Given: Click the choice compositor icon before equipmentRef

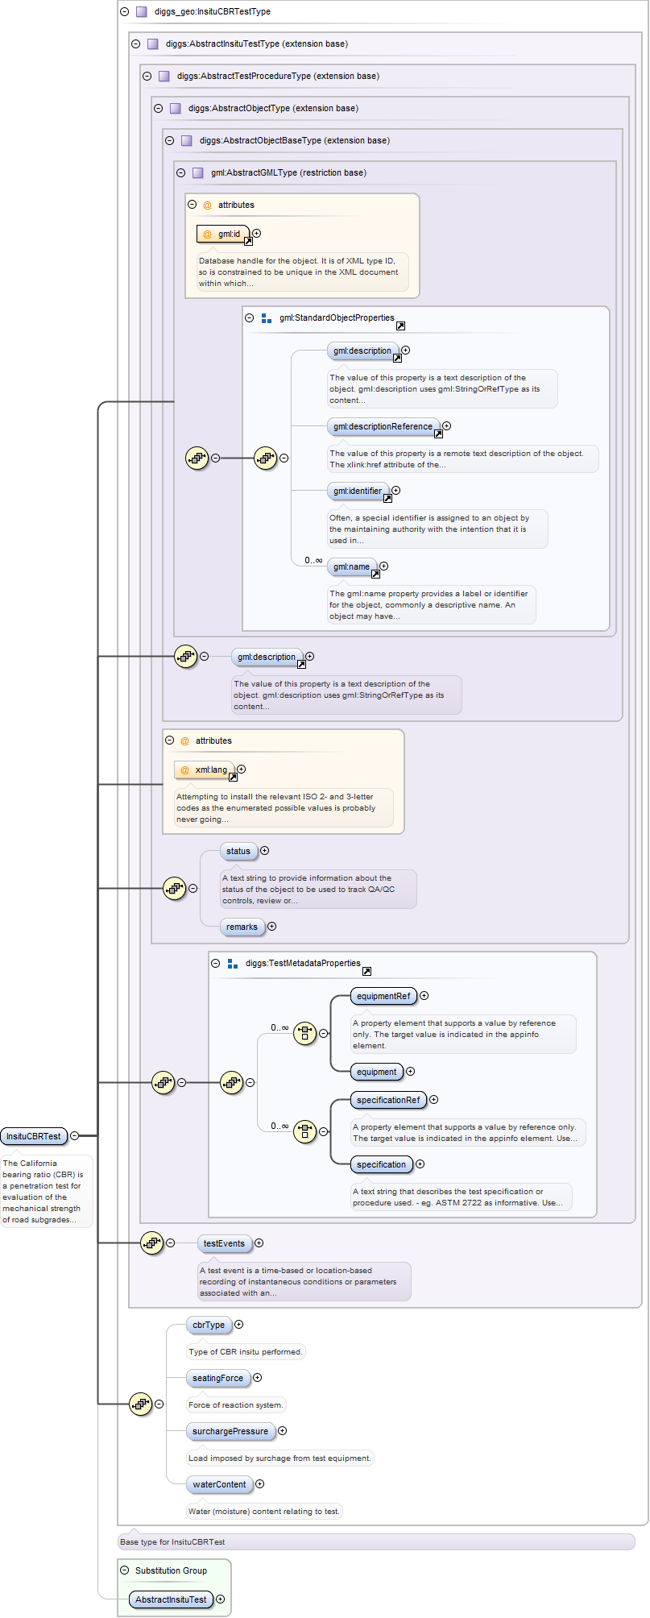Looking at the screenshot, I should tap(304, 1033).
